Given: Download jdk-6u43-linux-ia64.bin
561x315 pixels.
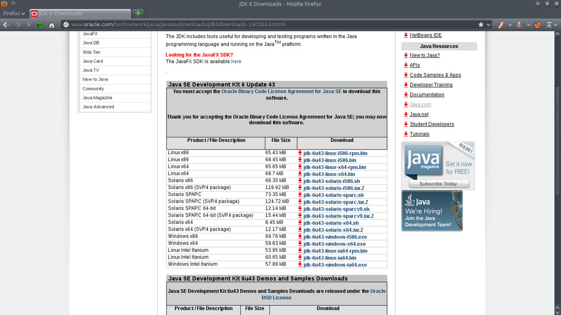Looking at the screenshot, I should point(330,258).
